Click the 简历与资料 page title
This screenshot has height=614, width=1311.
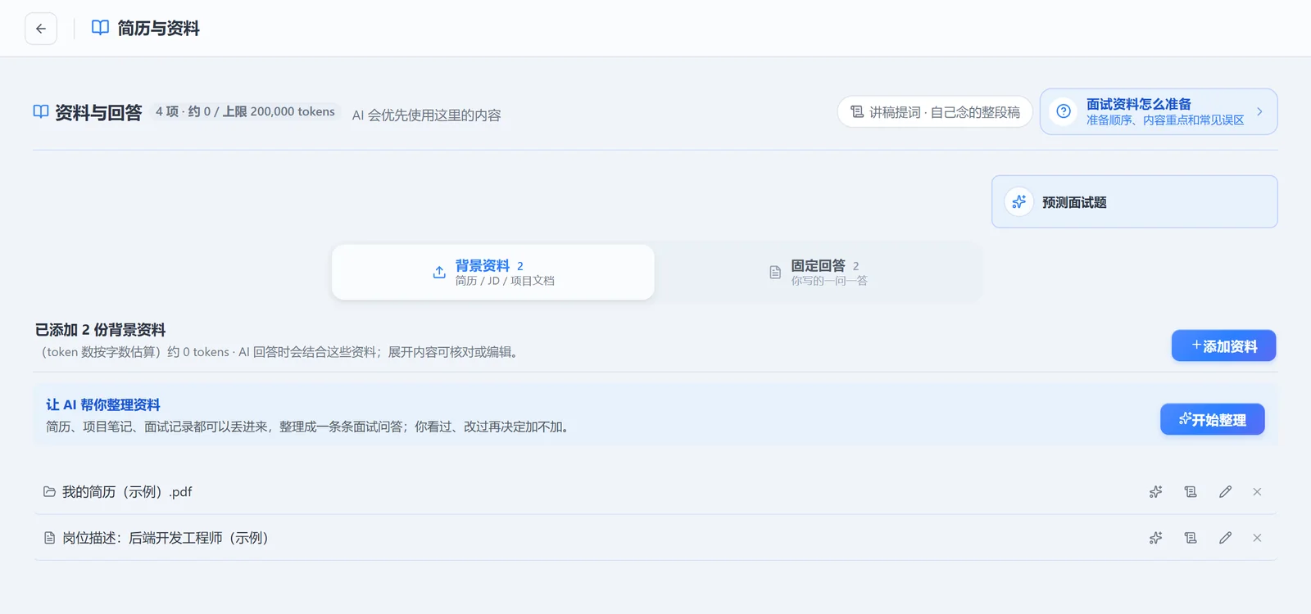(x=158, y=29)
